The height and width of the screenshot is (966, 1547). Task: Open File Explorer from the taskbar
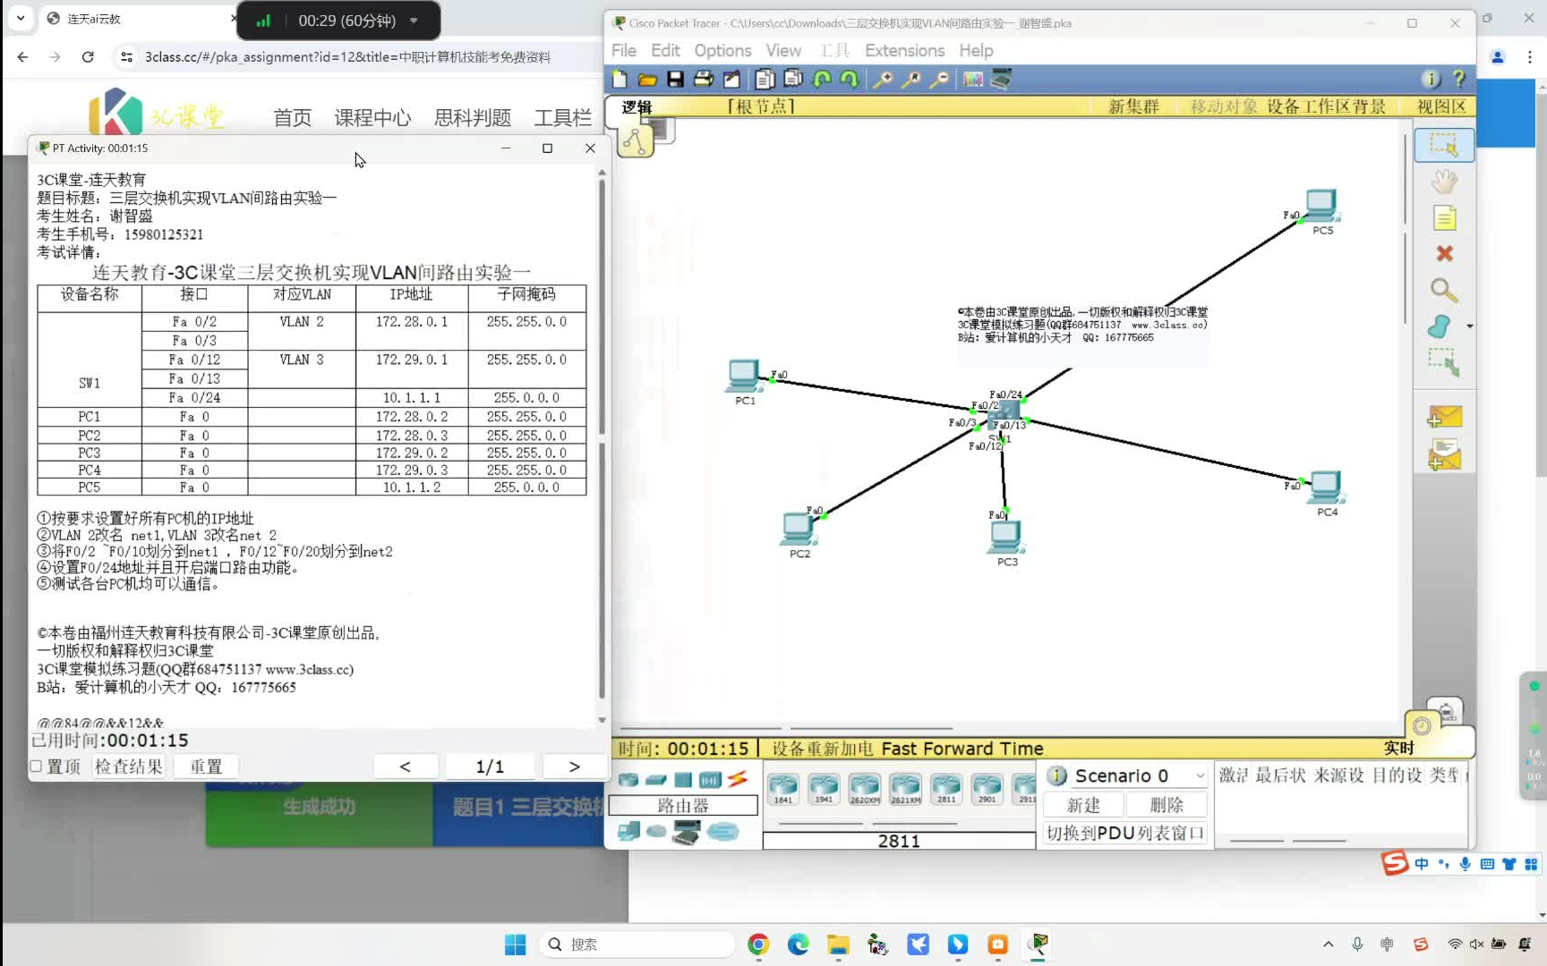pos(838,944)
